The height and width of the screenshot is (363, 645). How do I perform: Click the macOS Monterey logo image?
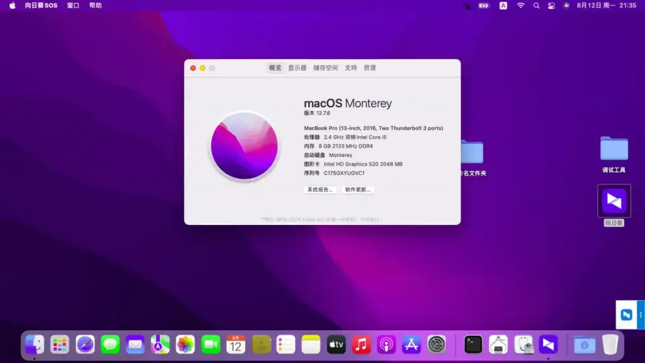244,146
